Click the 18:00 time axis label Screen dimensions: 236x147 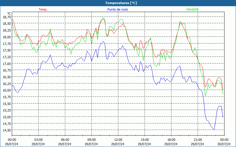pos(171,140)
